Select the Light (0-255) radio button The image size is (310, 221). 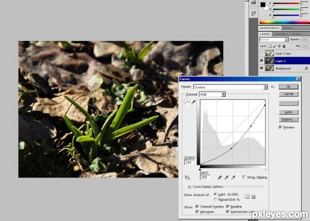215,194
